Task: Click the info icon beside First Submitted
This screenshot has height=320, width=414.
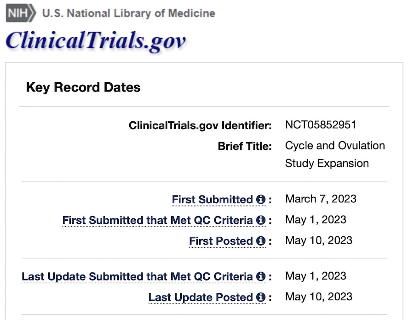Action: coord(261,200)
